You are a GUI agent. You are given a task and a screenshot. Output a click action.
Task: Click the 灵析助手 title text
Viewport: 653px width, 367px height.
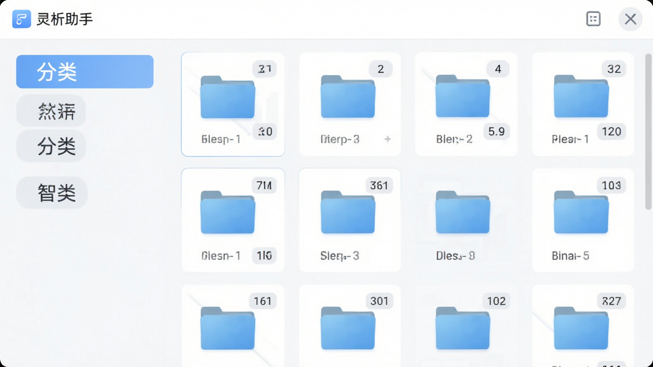click(x=64, y=19)
